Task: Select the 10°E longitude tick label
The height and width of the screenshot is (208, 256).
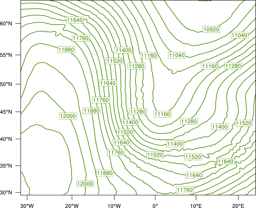Action: pos(196,206)
